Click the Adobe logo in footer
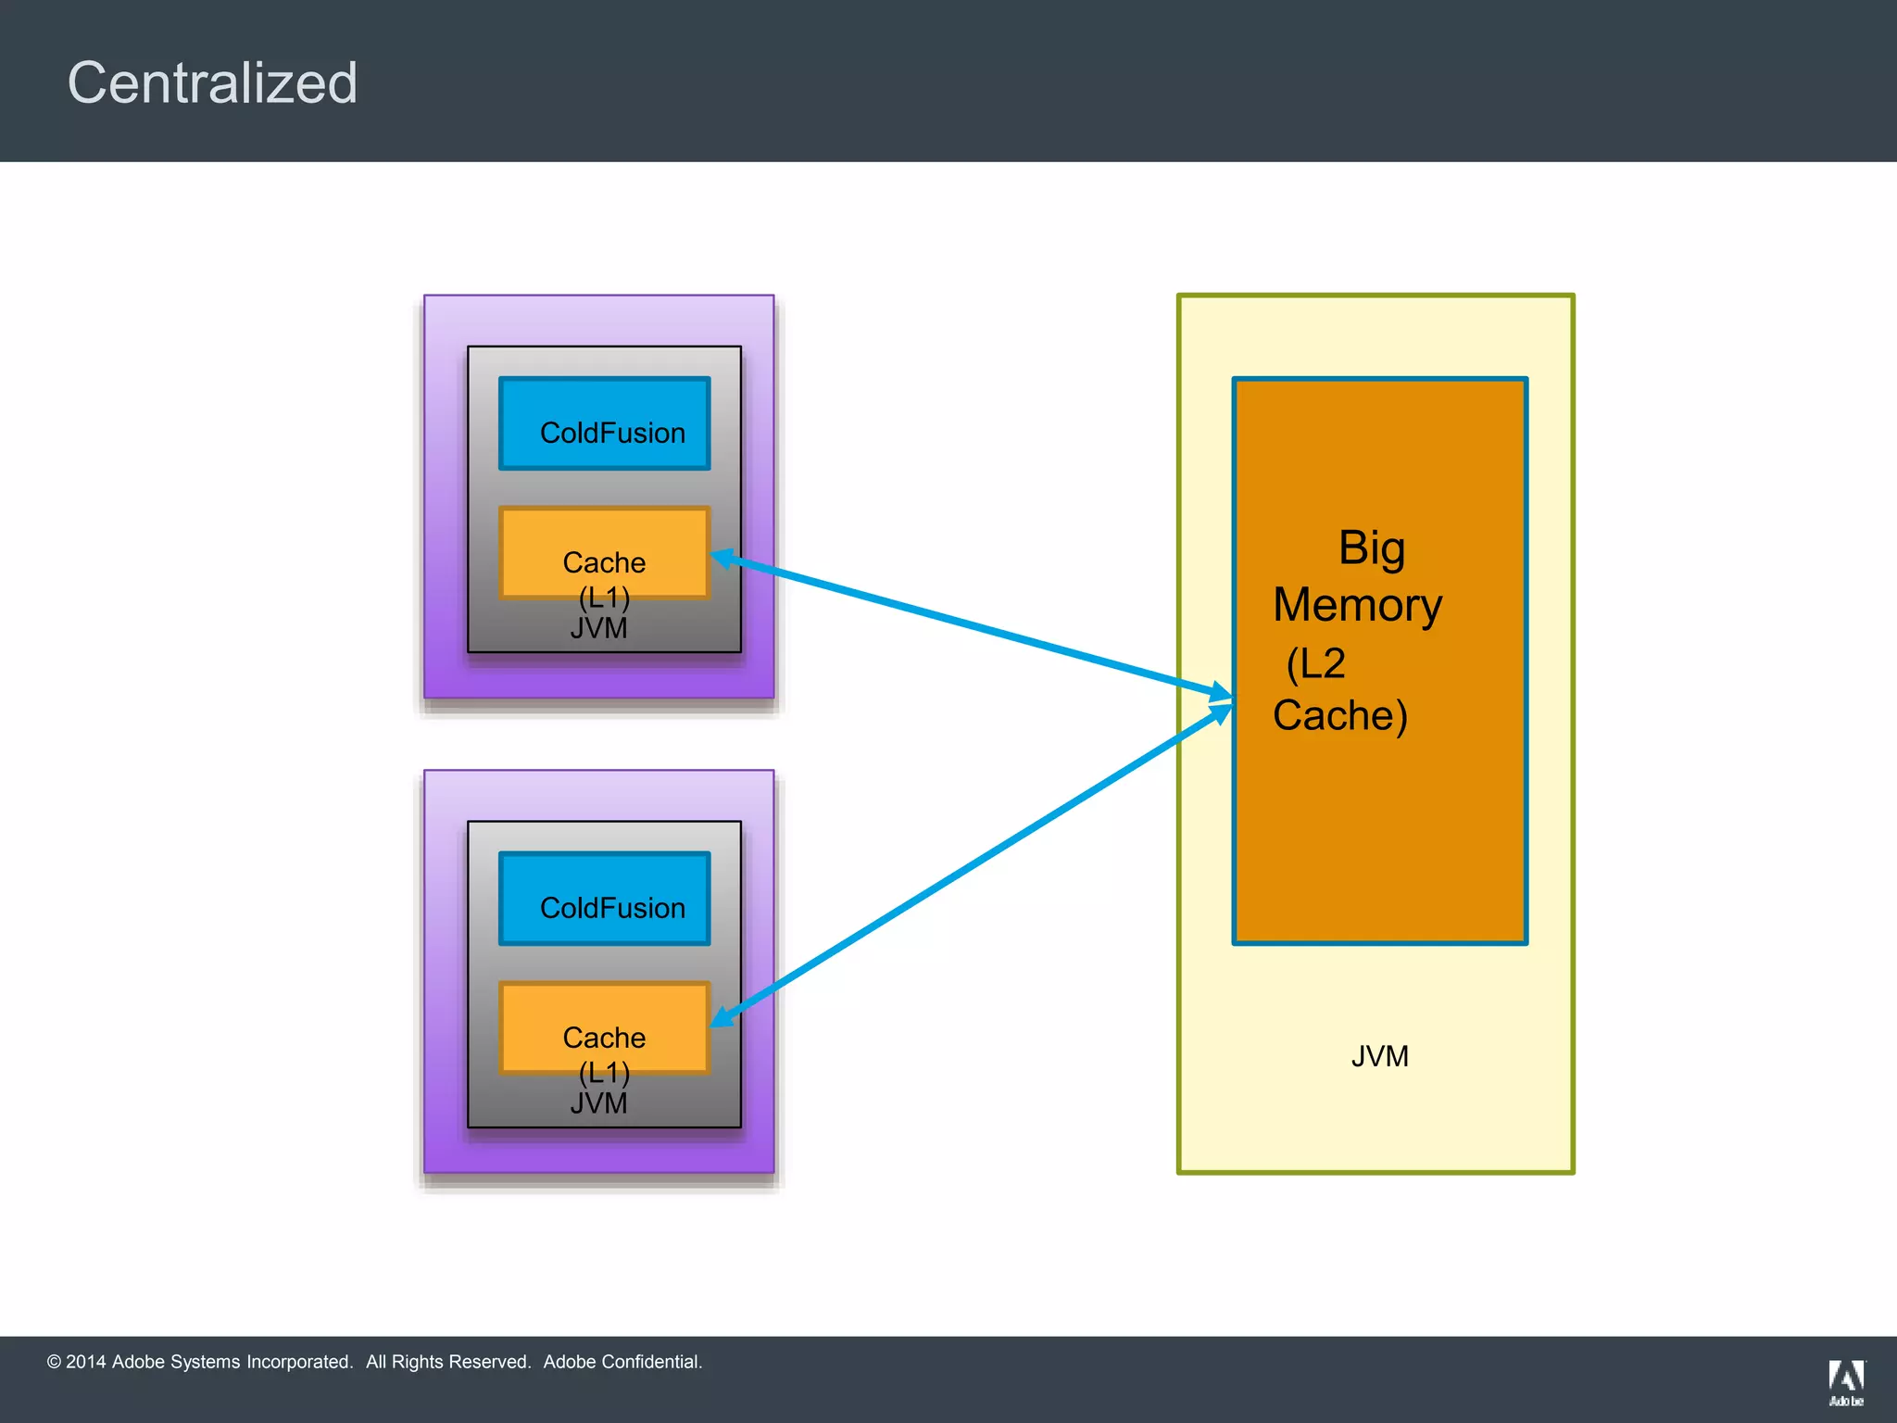This screenshot has height=1423, width=1897. (1845, 1381)
